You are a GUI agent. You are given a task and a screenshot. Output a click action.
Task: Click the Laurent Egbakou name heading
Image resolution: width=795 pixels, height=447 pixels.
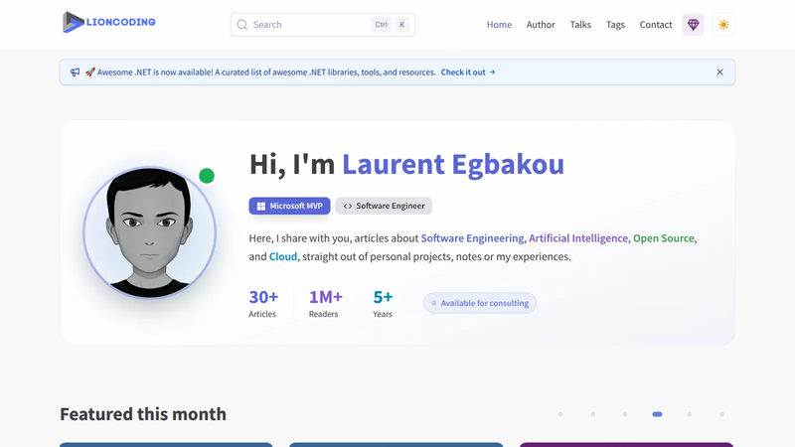(x=453, y=164)
